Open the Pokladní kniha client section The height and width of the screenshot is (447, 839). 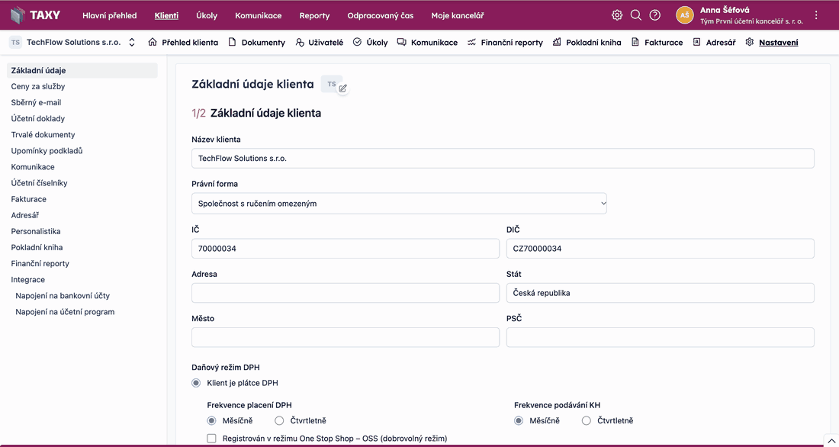pyautogui.click(x=587, y=42)
